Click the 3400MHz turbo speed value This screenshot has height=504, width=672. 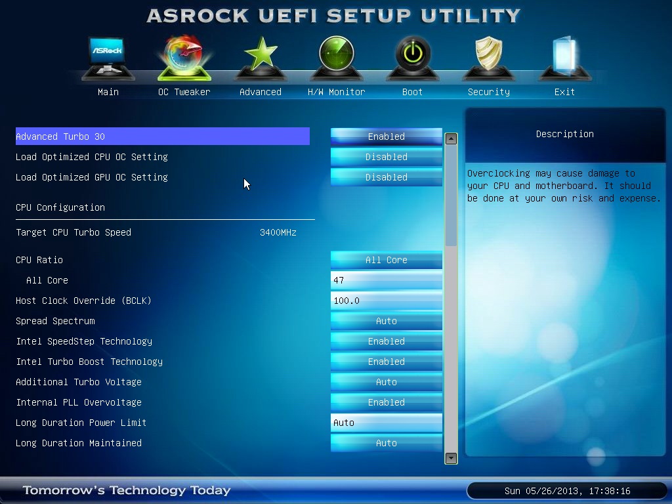point(278,232)
